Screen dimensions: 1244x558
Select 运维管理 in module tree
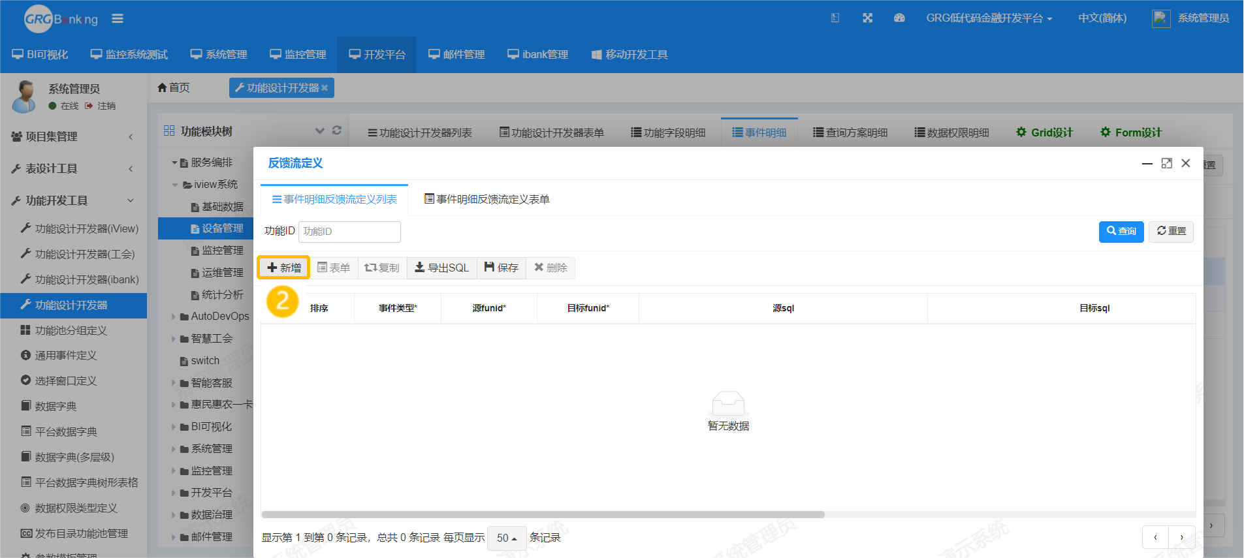coord(217,273)
